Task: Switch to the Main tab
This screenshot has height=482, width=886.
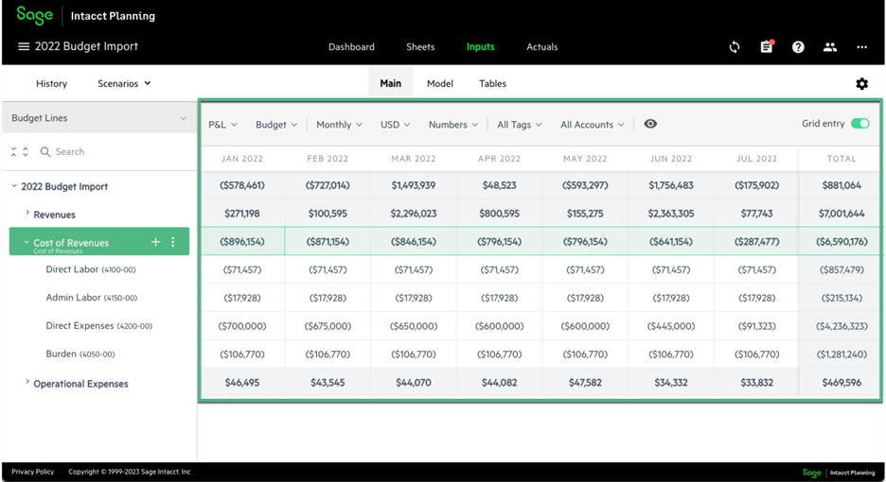Action: pyautogui.click(x=390, y=83)
